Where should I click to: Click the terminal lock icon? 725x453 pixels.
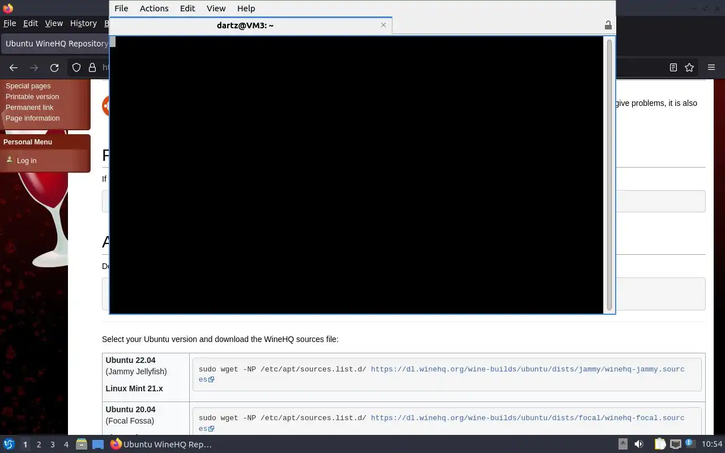click(608, 25)
